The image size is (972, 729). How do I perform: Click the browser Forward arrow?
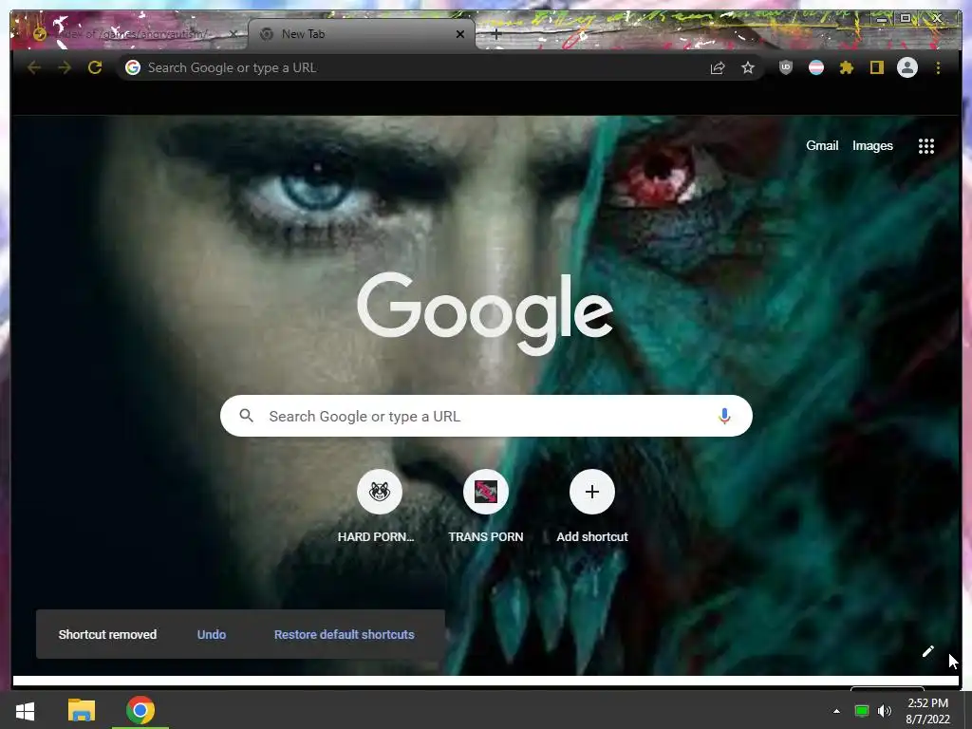(x=65, y=67)
